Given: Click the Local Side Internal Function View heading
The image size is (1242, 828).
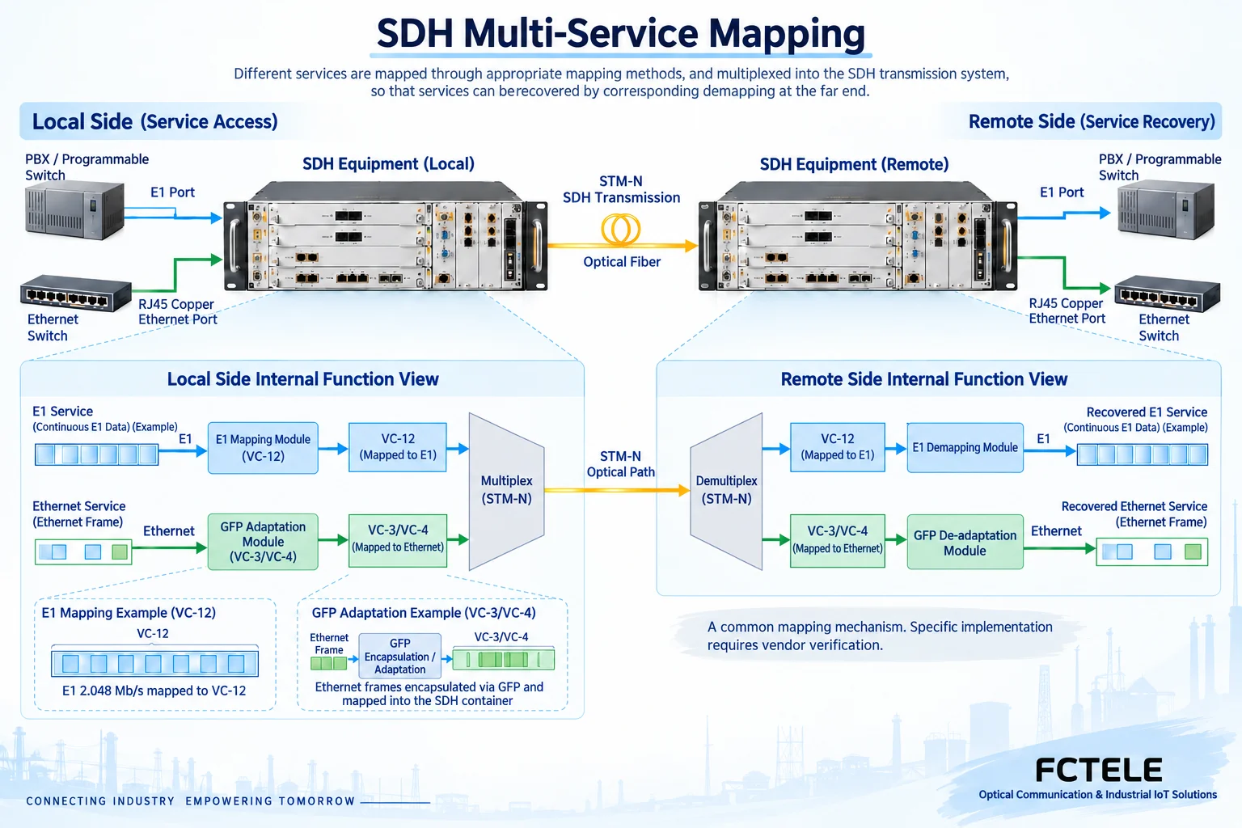Looking at the screenshot, I should click(302, 379).
